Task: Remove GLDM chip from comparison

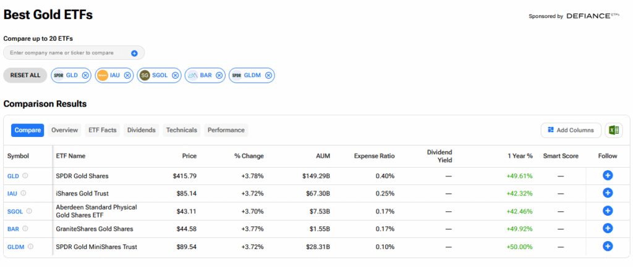Action: pyautogui.click(x=268, y=75)
